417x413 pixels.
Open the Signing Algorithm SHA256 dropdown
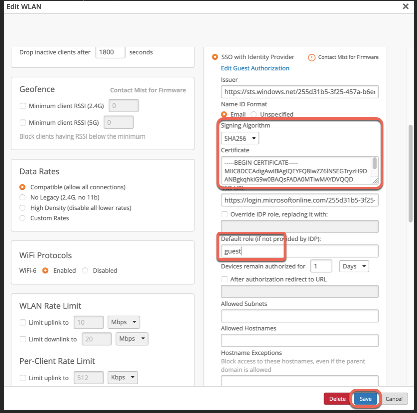[240, 138]
